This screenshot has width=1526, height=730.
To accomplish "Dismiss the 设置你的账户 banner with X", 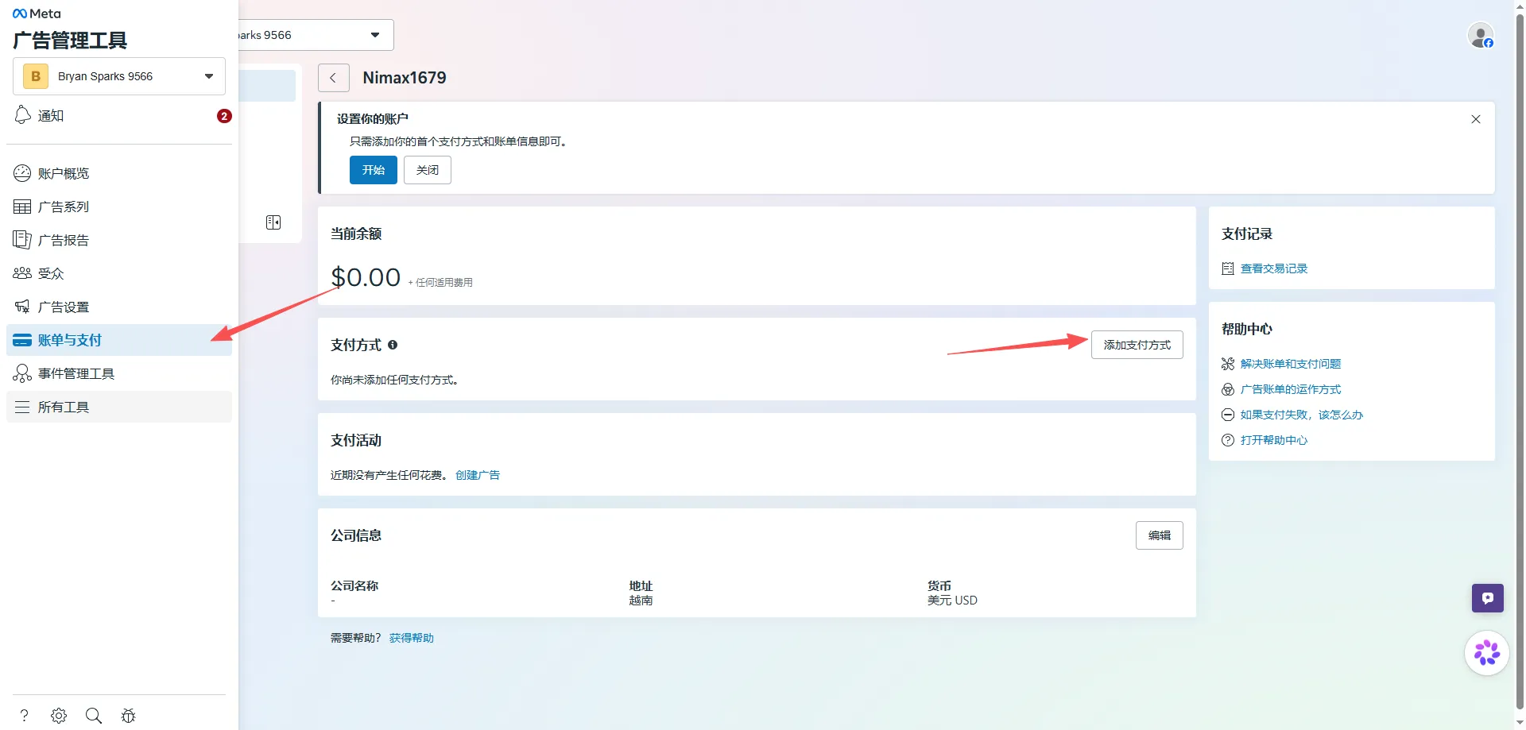I will [1476, 119].
